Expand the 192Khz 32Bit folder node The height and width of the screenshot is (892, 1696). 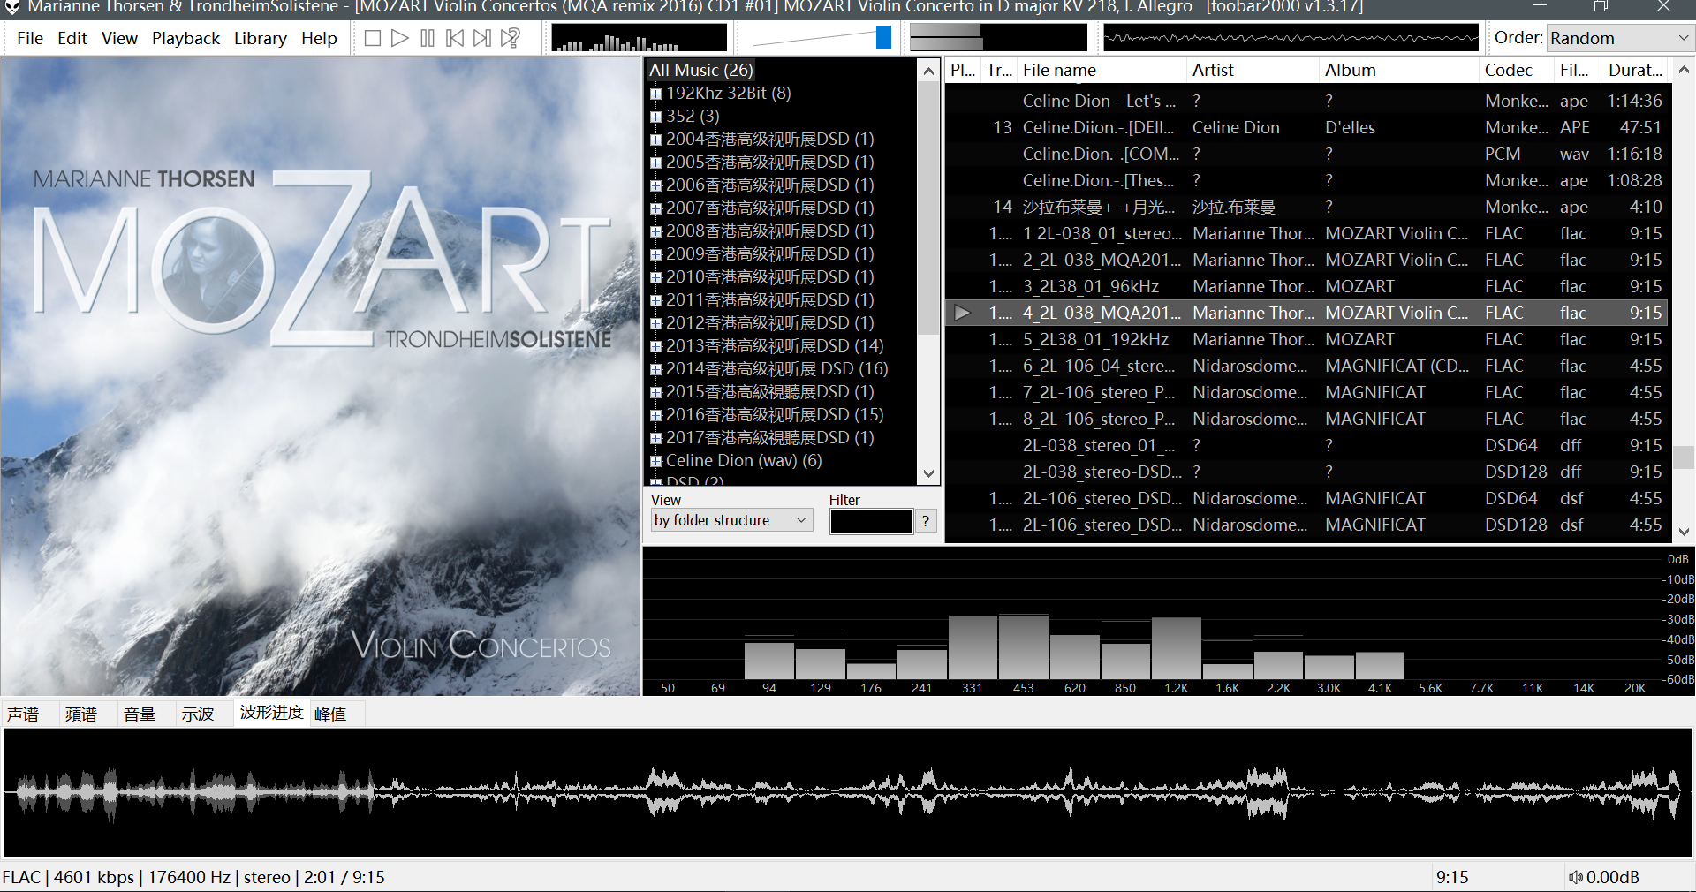point(655,94)
